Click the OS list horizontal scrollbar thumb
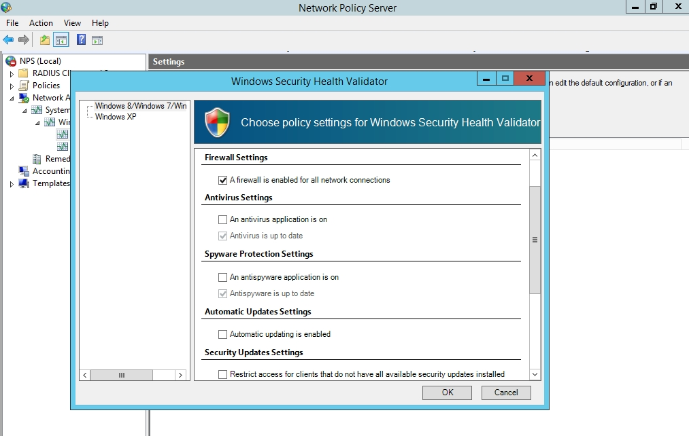 coord(122,375)
